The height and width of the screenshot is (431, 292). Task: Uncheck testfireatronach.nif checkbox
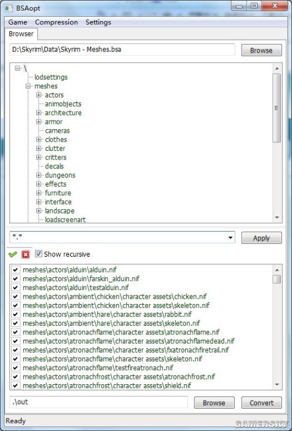tap(15, 367)
